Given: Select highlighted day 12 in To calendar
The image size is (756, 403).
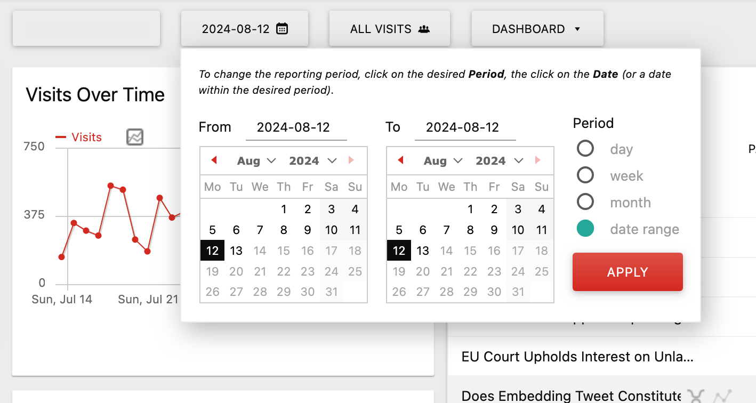Looking at the screenshot, I should 399,251.
